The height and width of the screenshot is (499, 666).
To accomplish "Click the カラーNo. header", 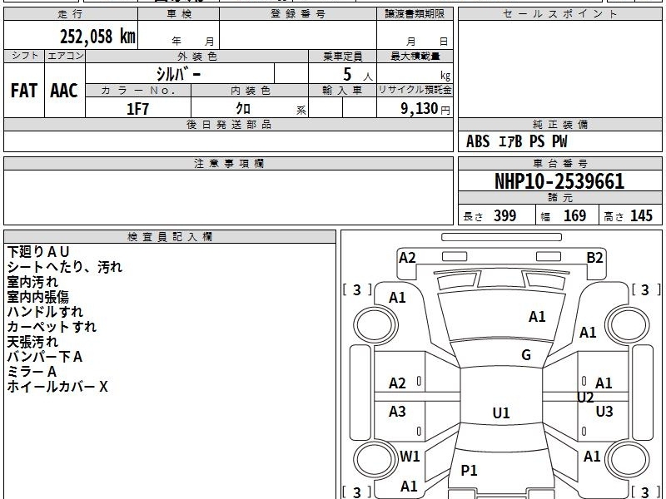I will click(138, 91).
